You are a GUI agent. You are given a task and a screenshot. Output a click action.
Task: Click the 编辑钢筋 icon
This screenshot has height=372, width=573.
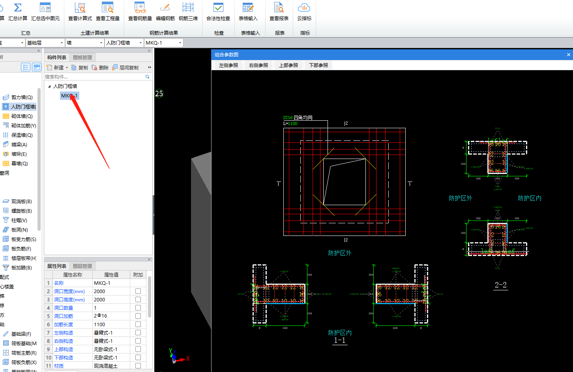165,7
